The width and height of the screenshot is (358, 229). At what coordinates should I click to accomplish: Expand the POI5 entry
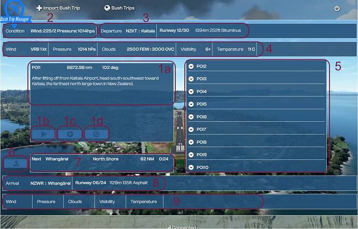tap(191, 104)
